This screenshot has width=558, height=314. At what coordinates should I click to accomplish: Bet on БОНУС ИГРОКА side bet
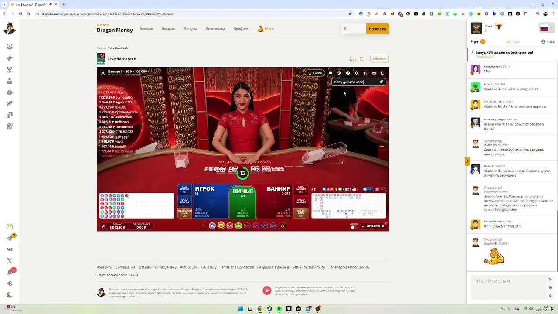point(185,201)
